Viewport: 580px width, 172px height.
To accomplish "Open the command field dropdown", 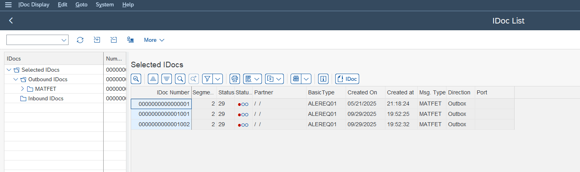I will point(64,40).
